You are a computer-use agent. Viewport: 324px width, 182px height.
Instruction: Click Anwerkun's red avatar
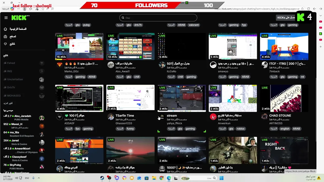(x=213, y=117)
